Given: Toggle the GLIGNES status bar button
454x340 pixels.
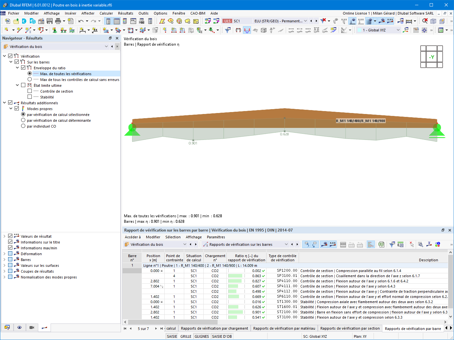Looking at the screenshot, I should pos(202,336).
